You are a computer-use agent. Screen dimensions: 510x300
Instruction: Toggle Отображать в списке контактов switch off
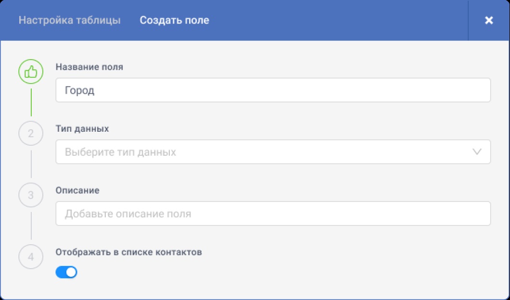pos(66,273)
